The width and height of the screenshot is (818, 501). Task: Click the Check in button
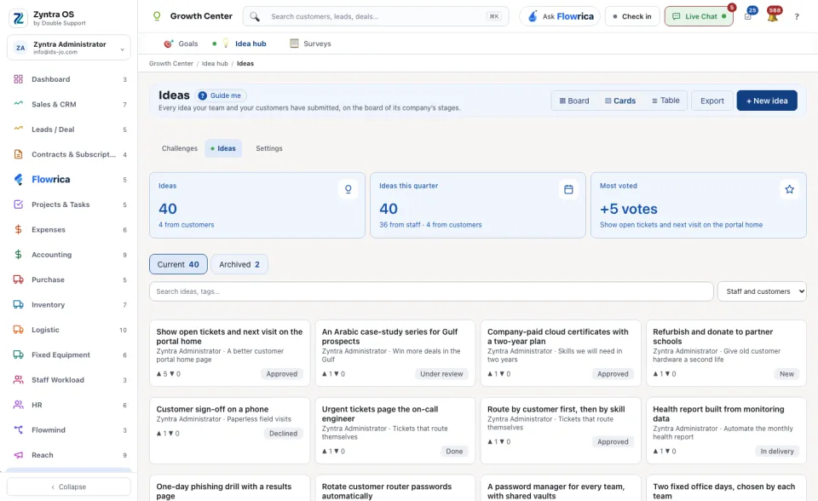(x=632, y=16)
